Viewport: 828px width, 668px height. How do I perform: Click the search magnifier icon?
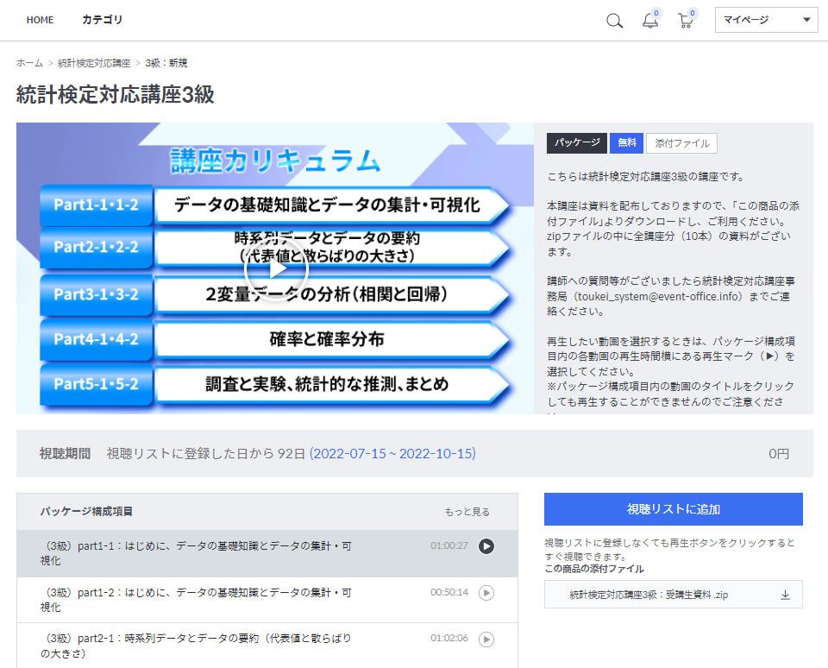coord(614,21)
